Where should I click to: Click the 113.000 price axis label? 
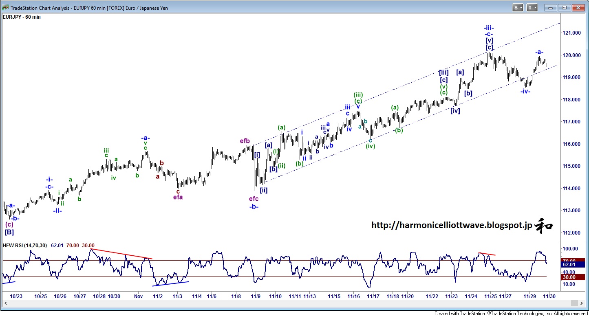(x=571, y=211)
